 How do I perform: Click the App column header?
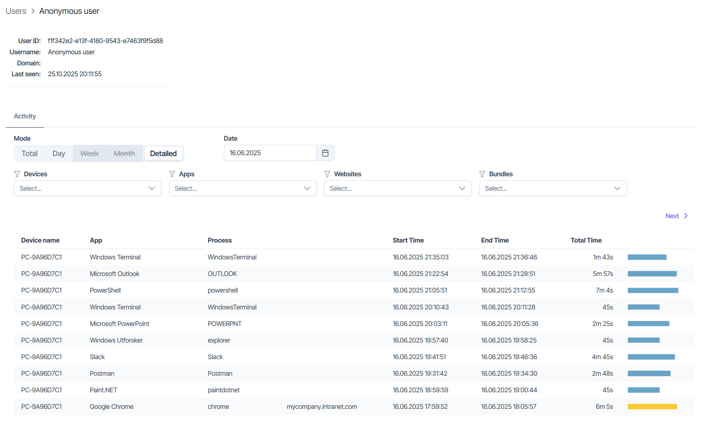tap(96, 240)
